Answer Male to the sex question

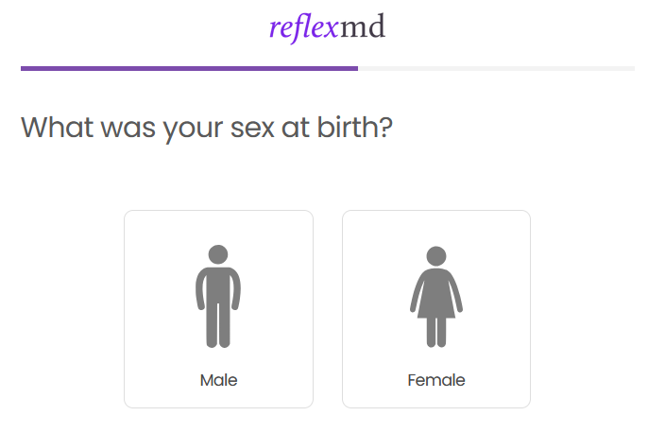coord(218,309)
